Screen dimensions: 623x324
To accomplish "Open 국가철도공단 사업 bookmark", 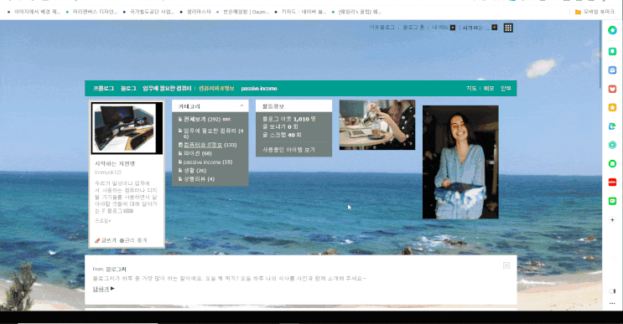I will 149,12.
